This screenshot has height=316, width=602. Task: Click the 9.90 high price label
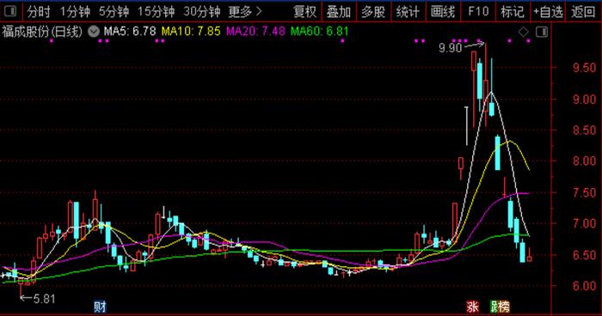click(x=450, y=48)
